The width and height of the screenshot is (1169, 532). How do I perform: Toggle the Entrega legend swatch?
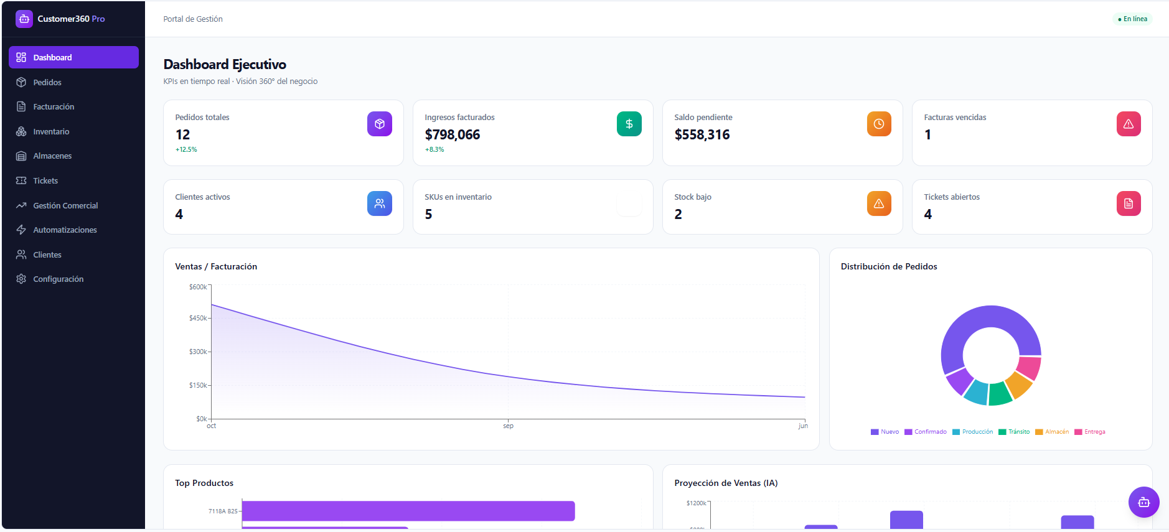tap(1078, 432)
